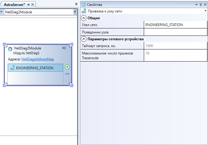
Task: Switch to the AstraServer tab
Action: point(14,5)
